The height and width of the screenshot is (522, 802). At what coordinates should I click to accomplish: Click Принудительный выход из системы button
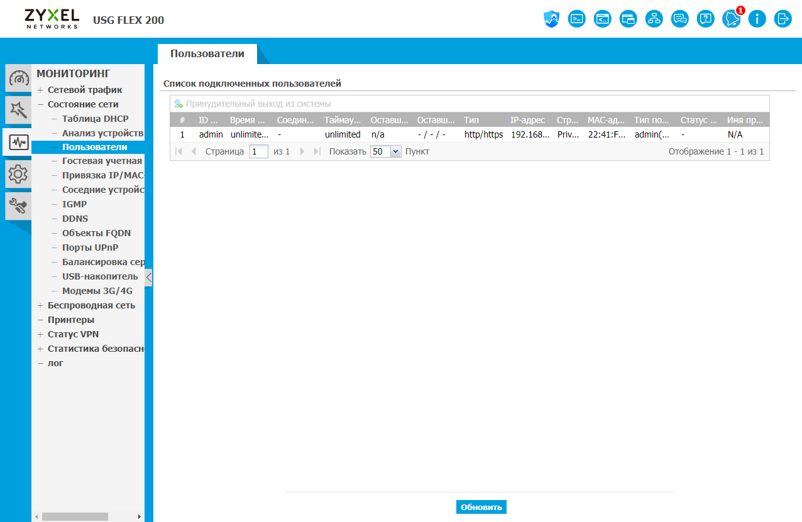click(x=253, y=104)
